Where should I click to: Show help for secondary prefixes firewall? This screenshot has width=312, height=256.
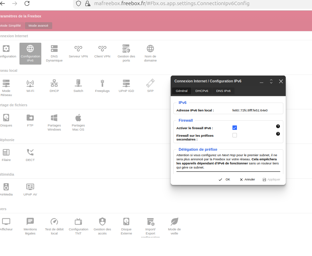pos(278,134)
